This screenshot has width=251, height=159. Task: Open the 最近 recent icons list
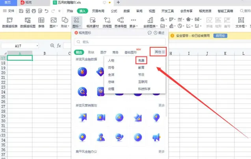coord(159,33)
